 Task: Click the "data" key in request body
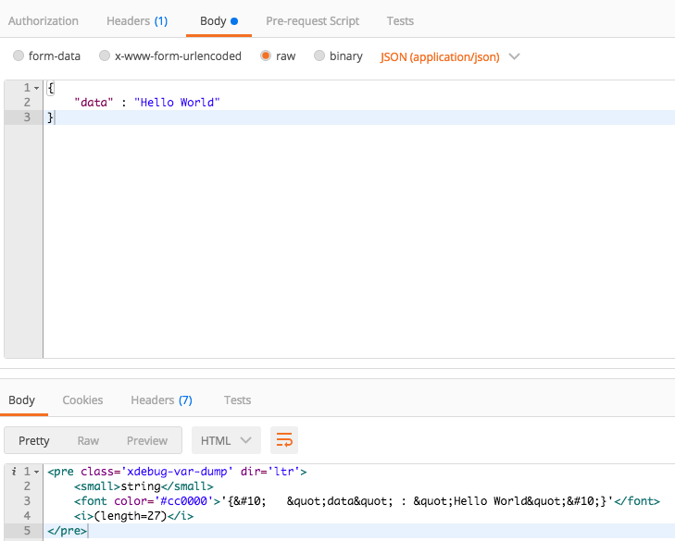click(x=94, y=103)
